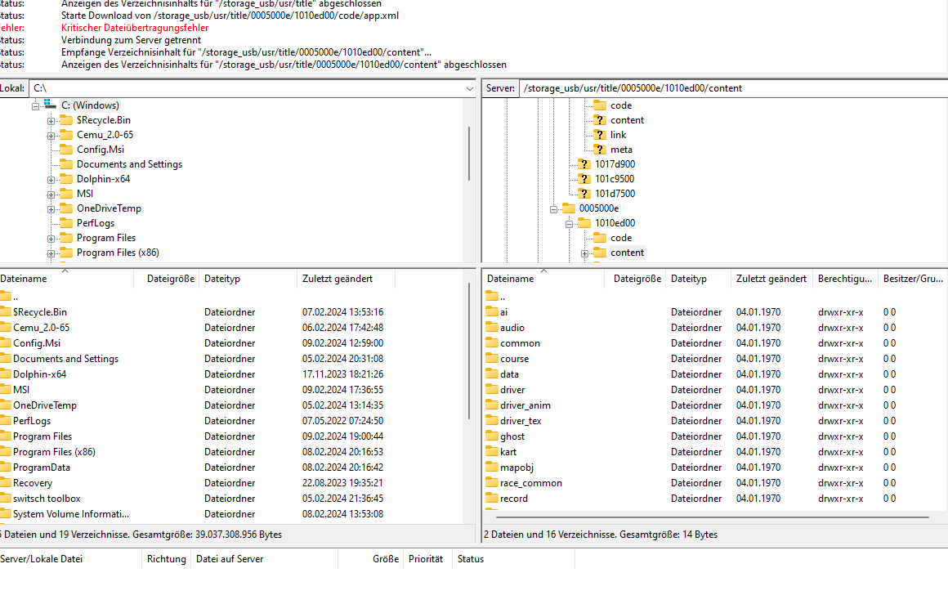The image size is (948, 613).
Task: Select the ProgramData row in local list
Action: [x=231, y=468]
